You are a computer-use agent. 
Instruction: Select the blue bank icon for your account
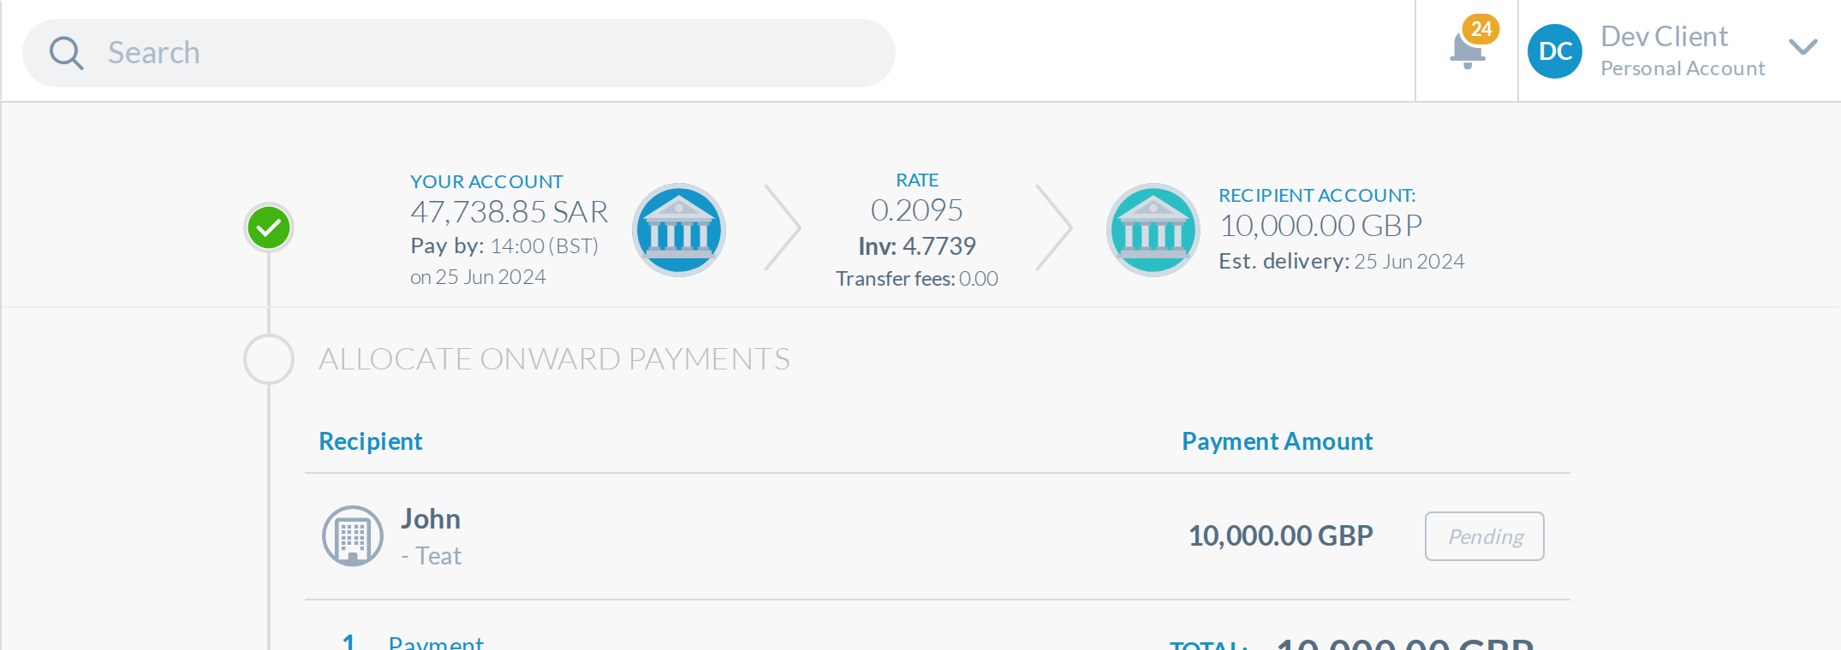(x=679, y=229)
